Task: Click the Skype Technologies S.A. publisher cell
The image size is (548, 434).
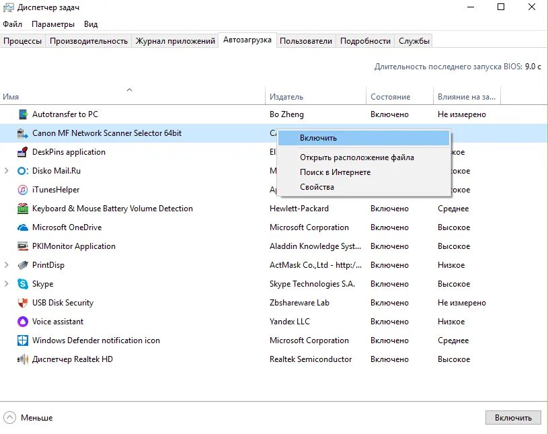Action: coord(312,284)
